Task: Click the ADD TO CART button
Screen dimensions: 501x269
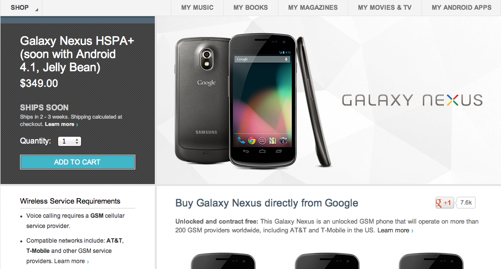Action: 78,162
